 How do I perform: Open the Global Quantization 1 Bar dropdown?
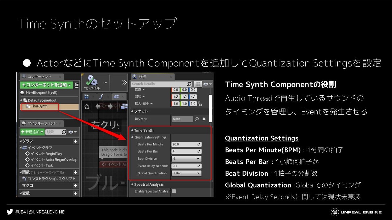pyautogui.click(x=186, y=173)
